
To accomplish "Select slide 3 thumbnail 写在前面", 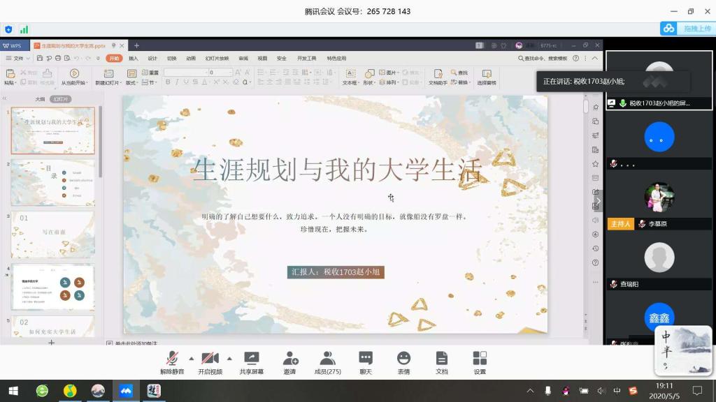I will click(53, 234).
